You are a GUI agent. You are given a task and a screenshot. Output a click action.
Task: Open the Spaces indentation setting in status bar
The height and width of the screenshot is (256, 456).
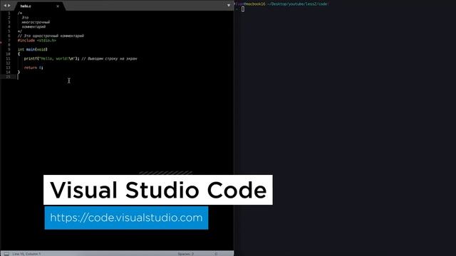click(x=186, y=254)
